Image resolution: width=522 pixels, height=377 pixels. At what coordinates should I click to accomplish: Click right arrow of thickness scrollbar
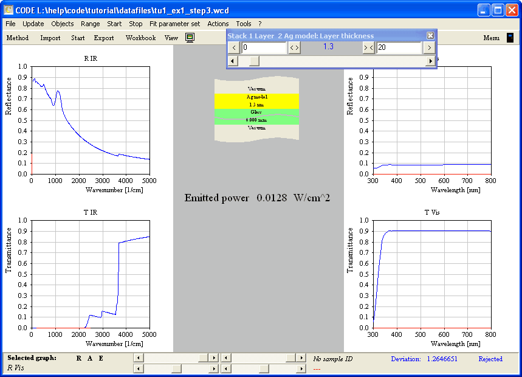(x=431, y=61)
